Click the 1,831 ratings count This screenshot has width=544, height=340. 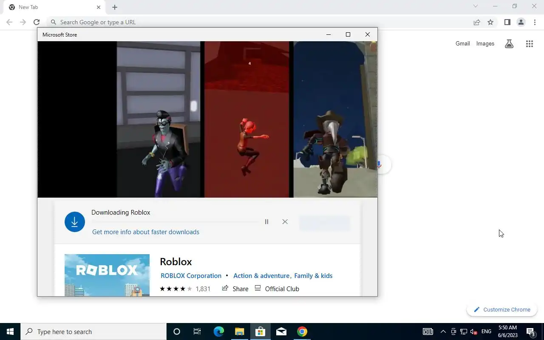[203, 289]
